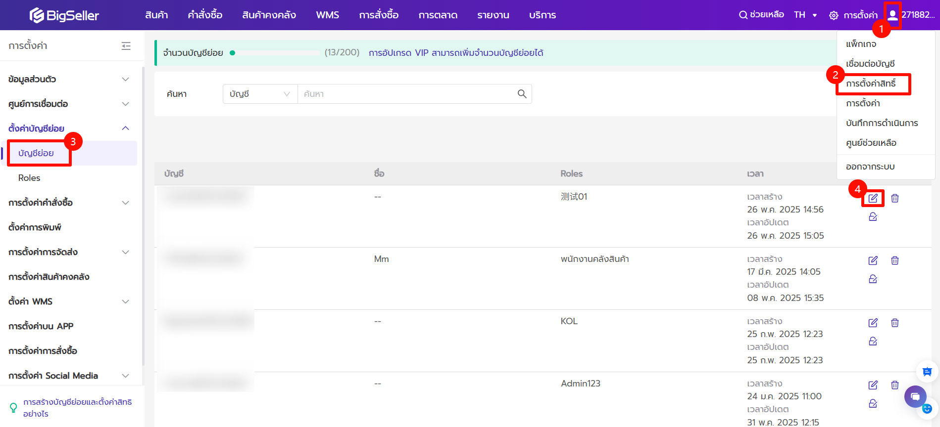Open the live chat bubble icon
The width and height of the screenshot is (940, 427).
tap(915, 396)
